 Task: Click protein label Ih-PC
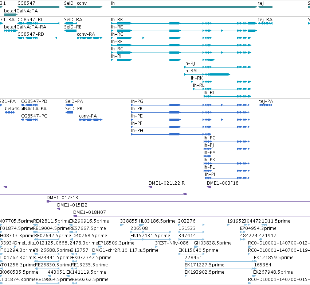pyautogui.click(x=209, y=138)
